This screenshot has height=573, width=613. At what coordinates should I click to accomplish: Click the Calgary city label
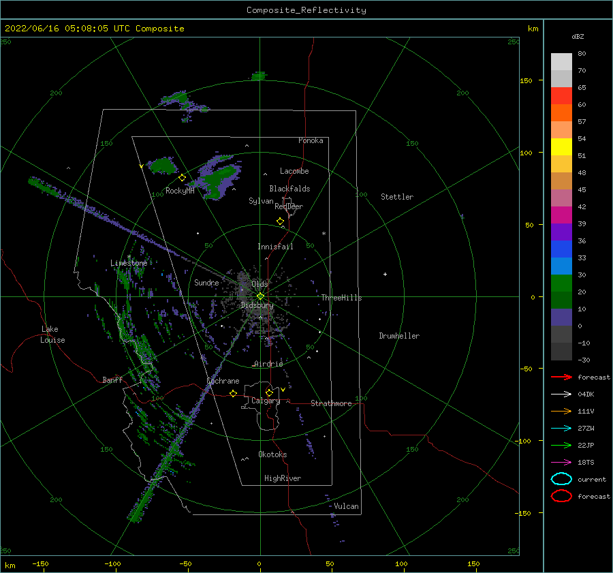[266, 401]
